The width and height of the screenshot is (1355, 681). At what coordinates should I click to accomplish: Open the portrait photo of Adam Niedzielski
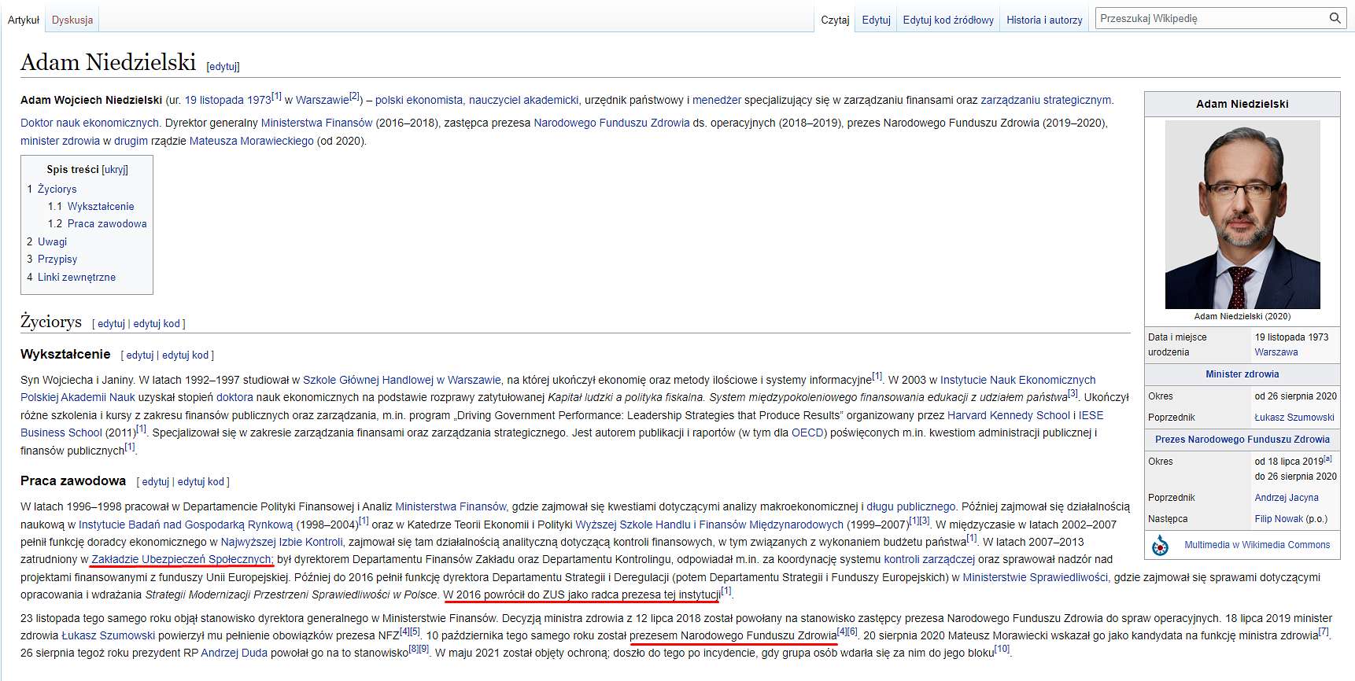coord(1242,215)
